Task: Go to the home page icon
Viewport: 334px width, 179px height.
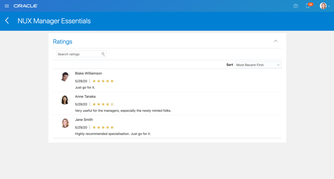Action: pos(296,6)
